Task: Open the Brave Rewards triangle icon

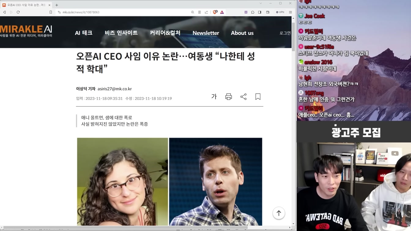Action: pyautogui.click(x=222, y=12)
